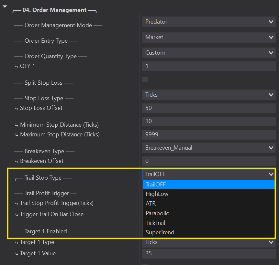Screen dimensions: 279x265
Task: Select TrailOFF from the list
Action: (x=208, y=185)
